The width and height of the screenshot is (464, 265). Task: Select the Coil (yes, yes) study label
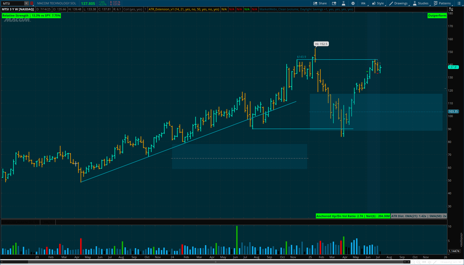pyautogui.click(x=133, y=9)
